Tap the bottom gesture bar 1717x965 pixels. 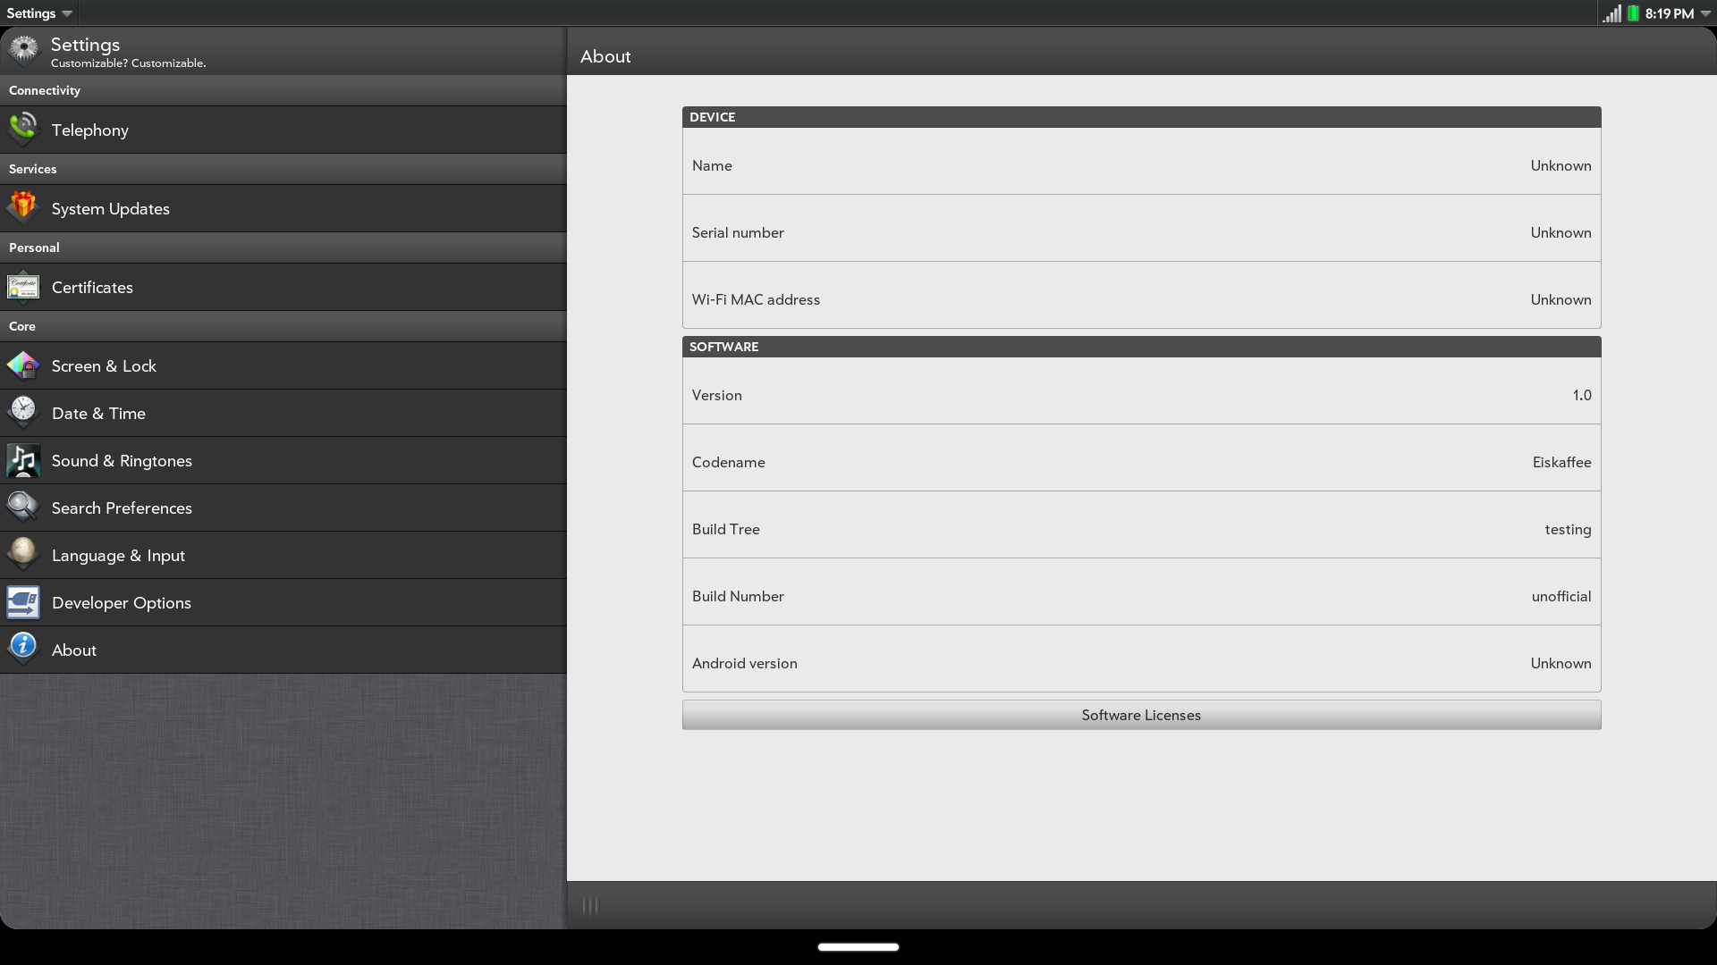click(x=858, y=946)
